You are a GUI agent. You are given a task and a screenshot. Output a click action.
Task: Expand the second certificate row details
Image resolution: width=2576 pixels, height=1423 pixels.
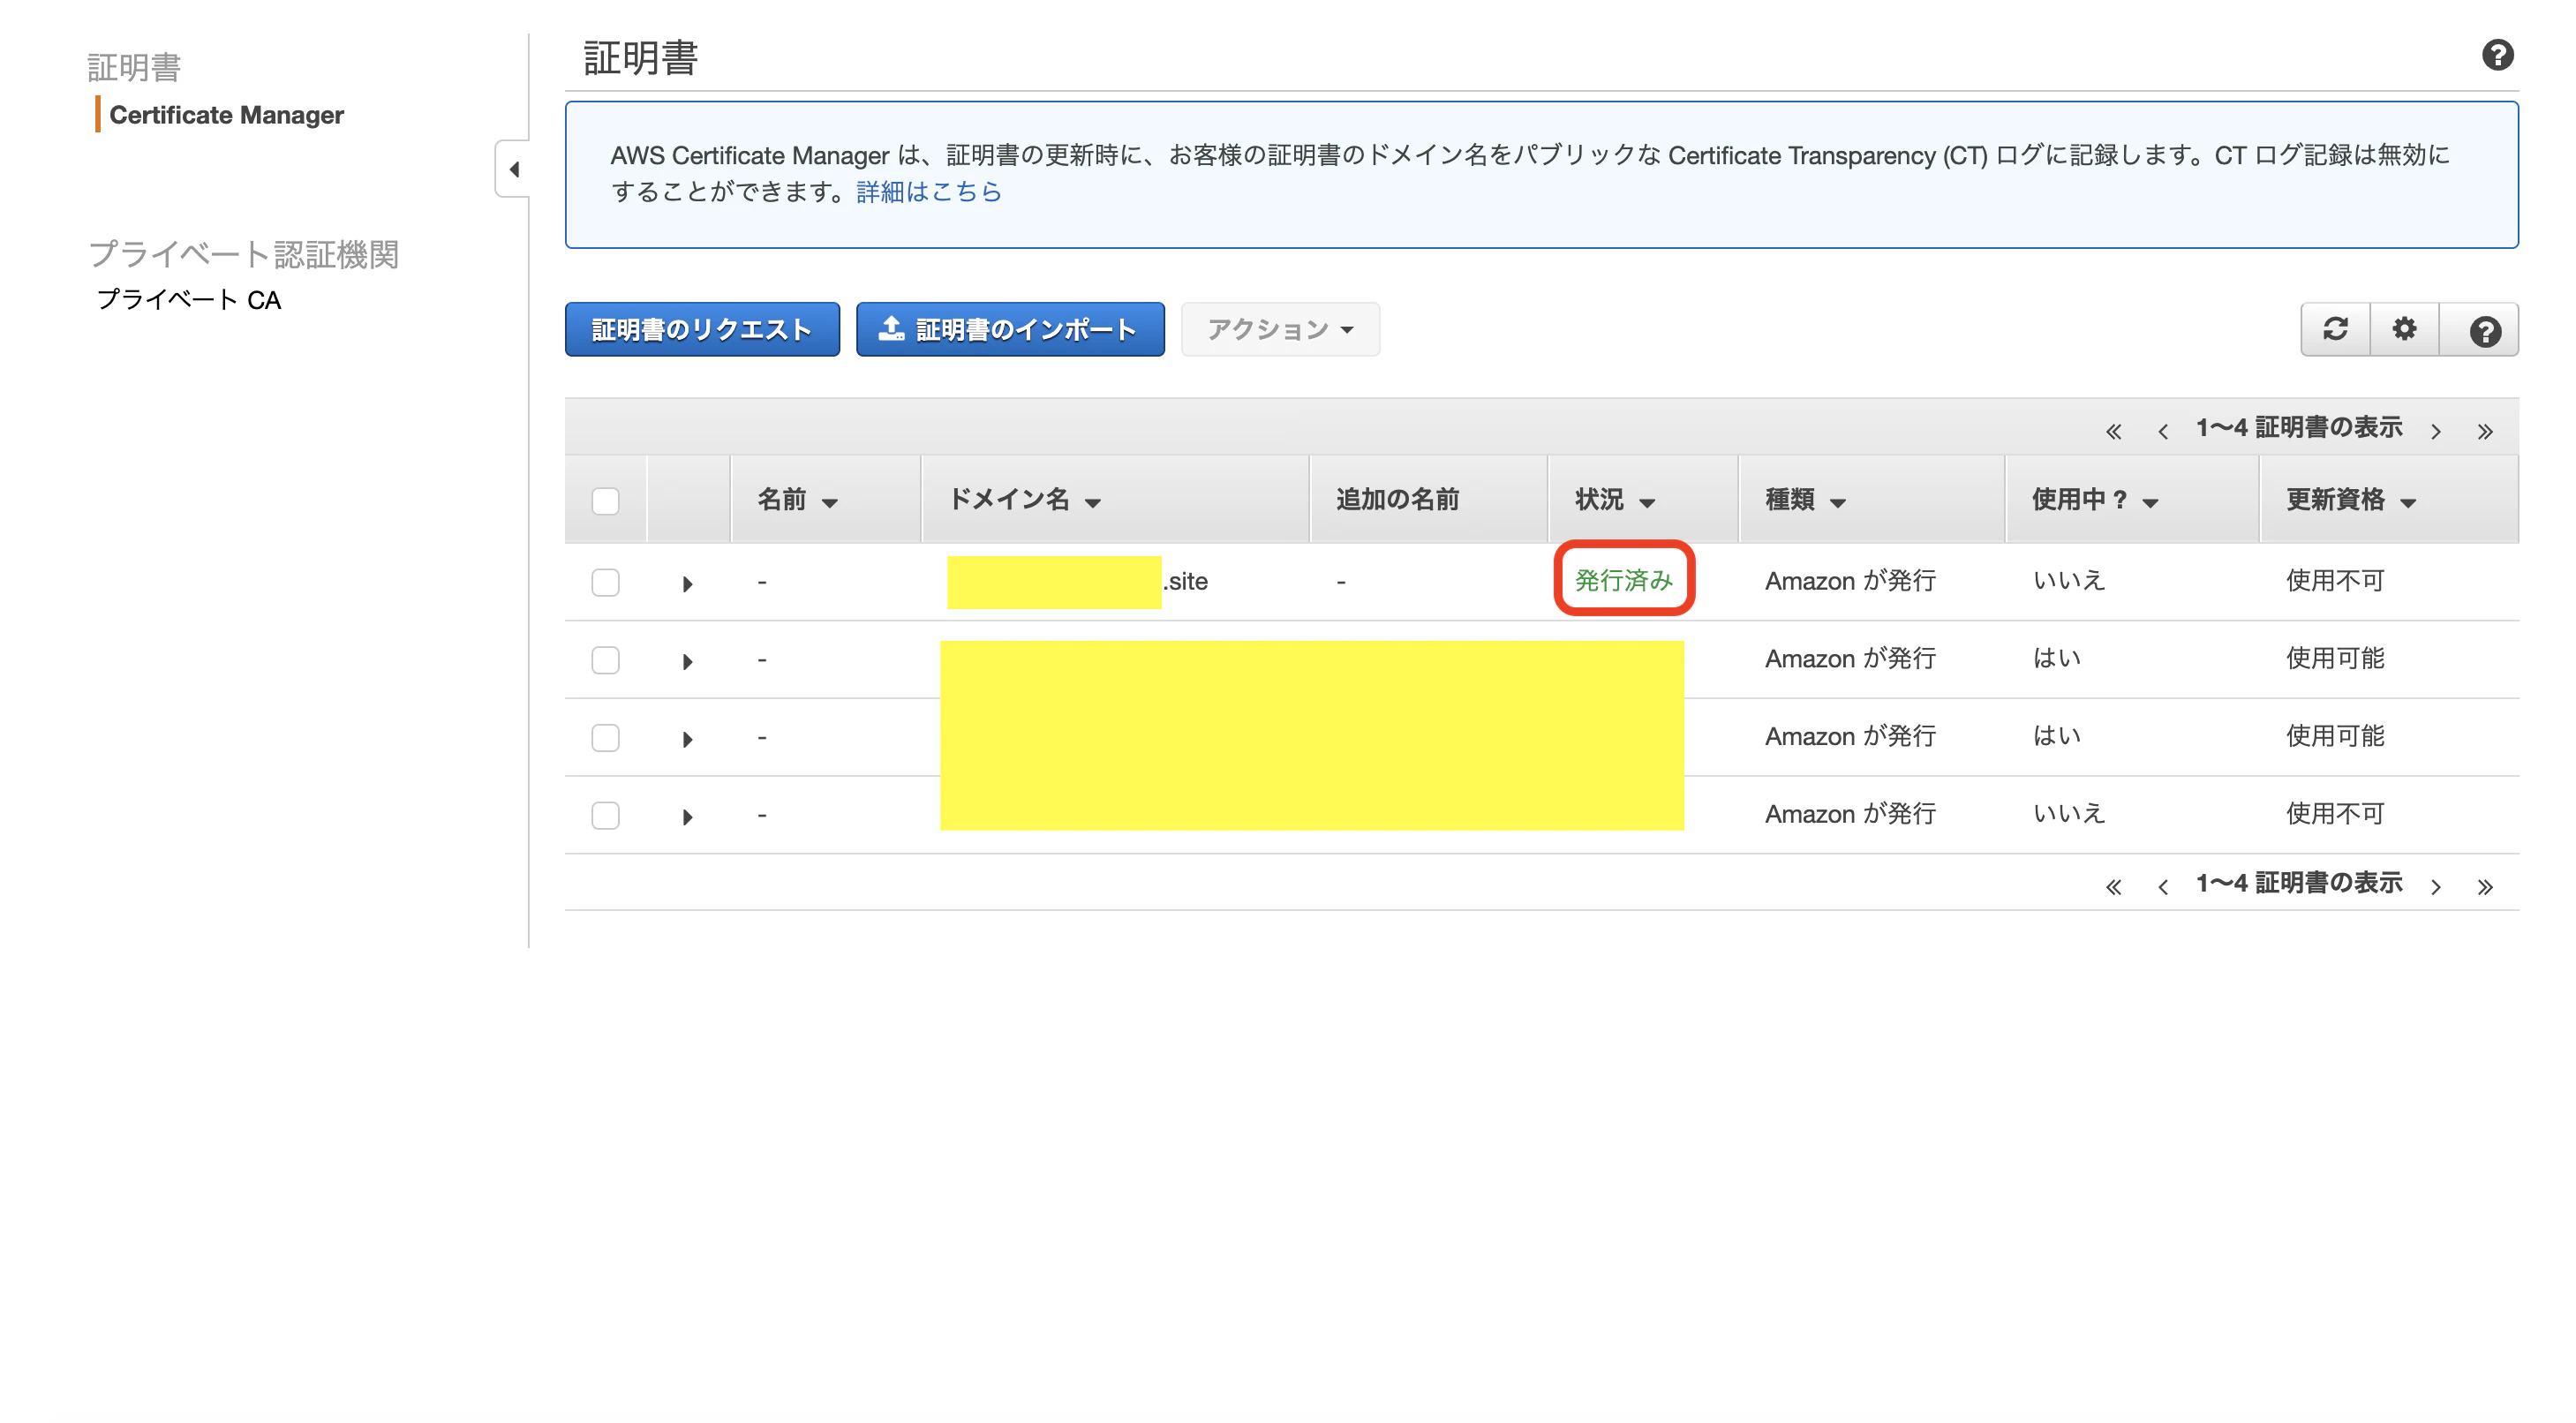pos(687,661)
